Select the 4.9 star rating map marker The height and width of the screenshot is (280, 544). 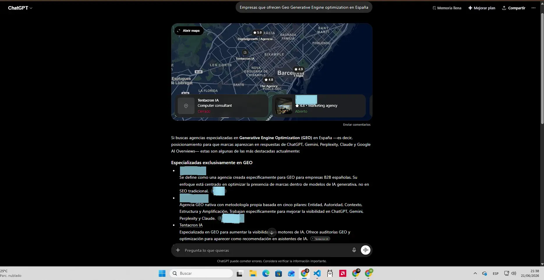tap(299, 69)
